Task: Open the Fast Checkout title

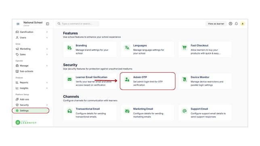Action: (x=199, y=46)
